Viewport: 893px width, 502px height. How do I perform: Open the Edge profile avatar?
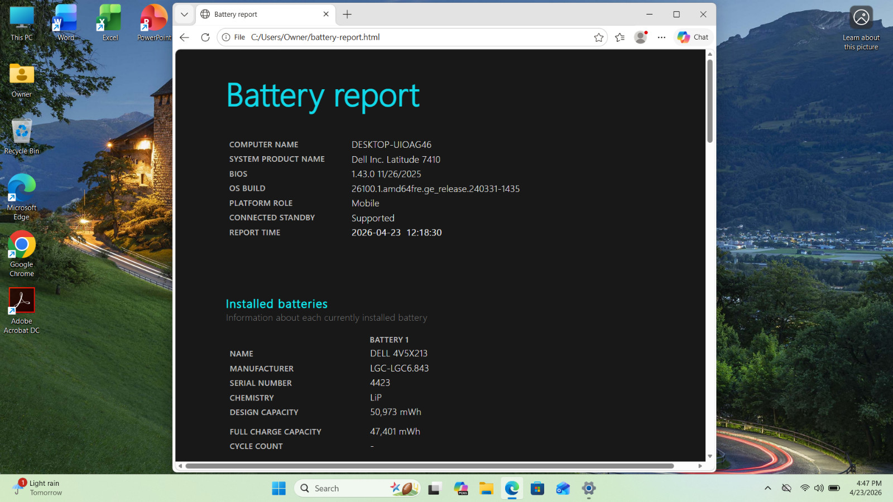click(641, 37)
